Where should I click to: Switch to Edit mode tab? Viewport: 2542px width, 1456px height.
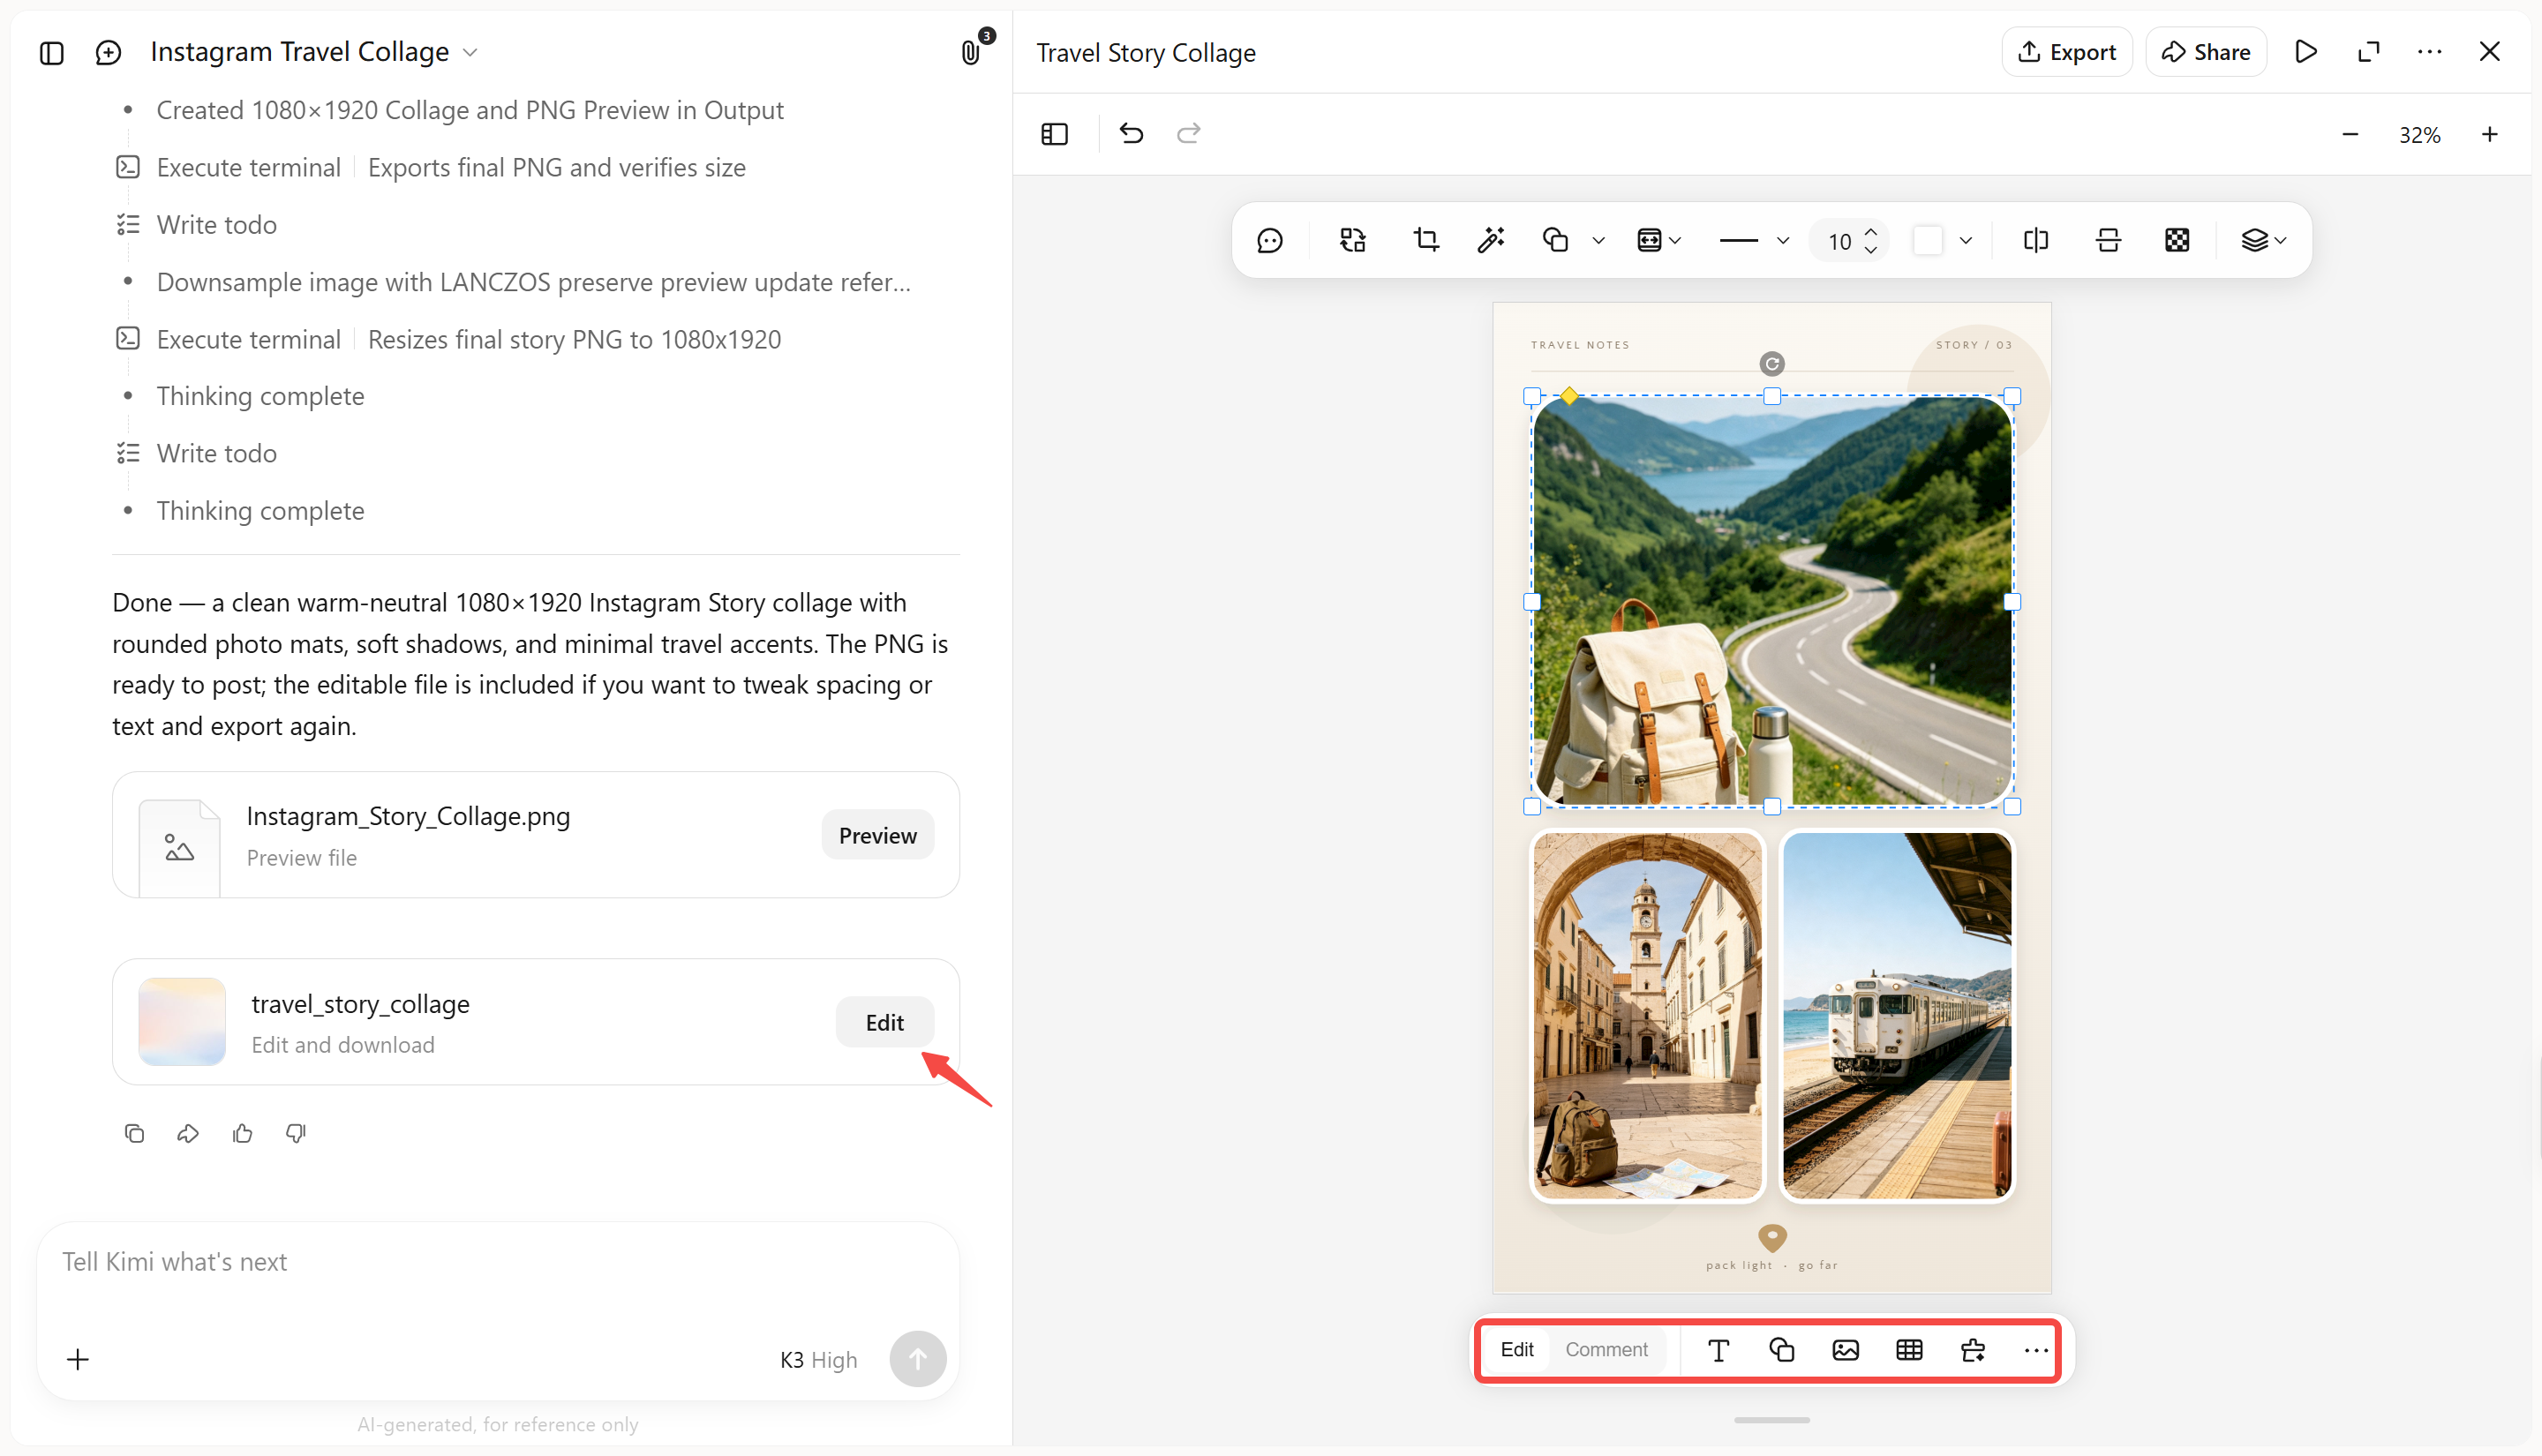[x=1516, y=1350]
